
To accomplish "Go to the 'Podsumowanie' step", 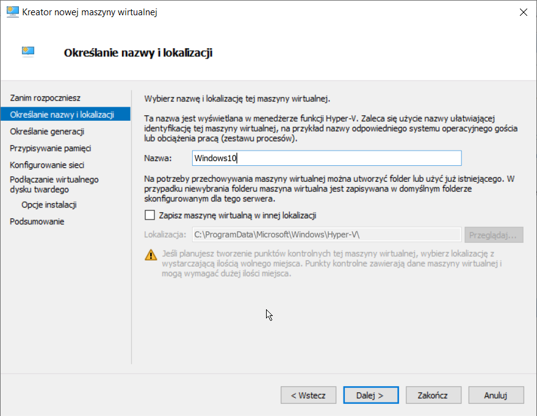I will (37, 221).
